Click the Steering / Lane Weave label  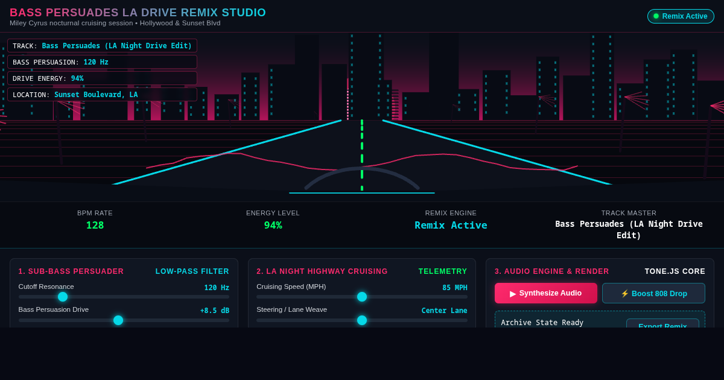point(292,309)
